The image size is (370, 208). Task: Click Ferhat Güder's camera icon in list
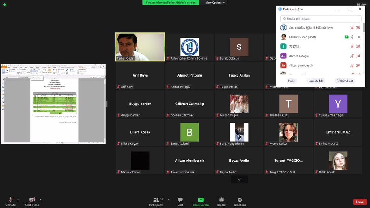click(358, 37)
